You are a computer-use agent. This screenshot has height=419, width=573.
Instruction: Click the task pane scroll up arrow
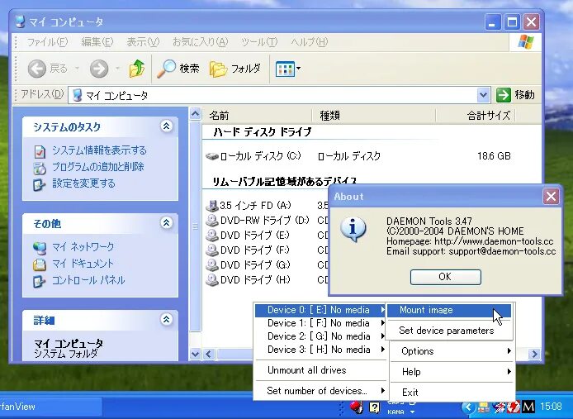click(195, 114)
